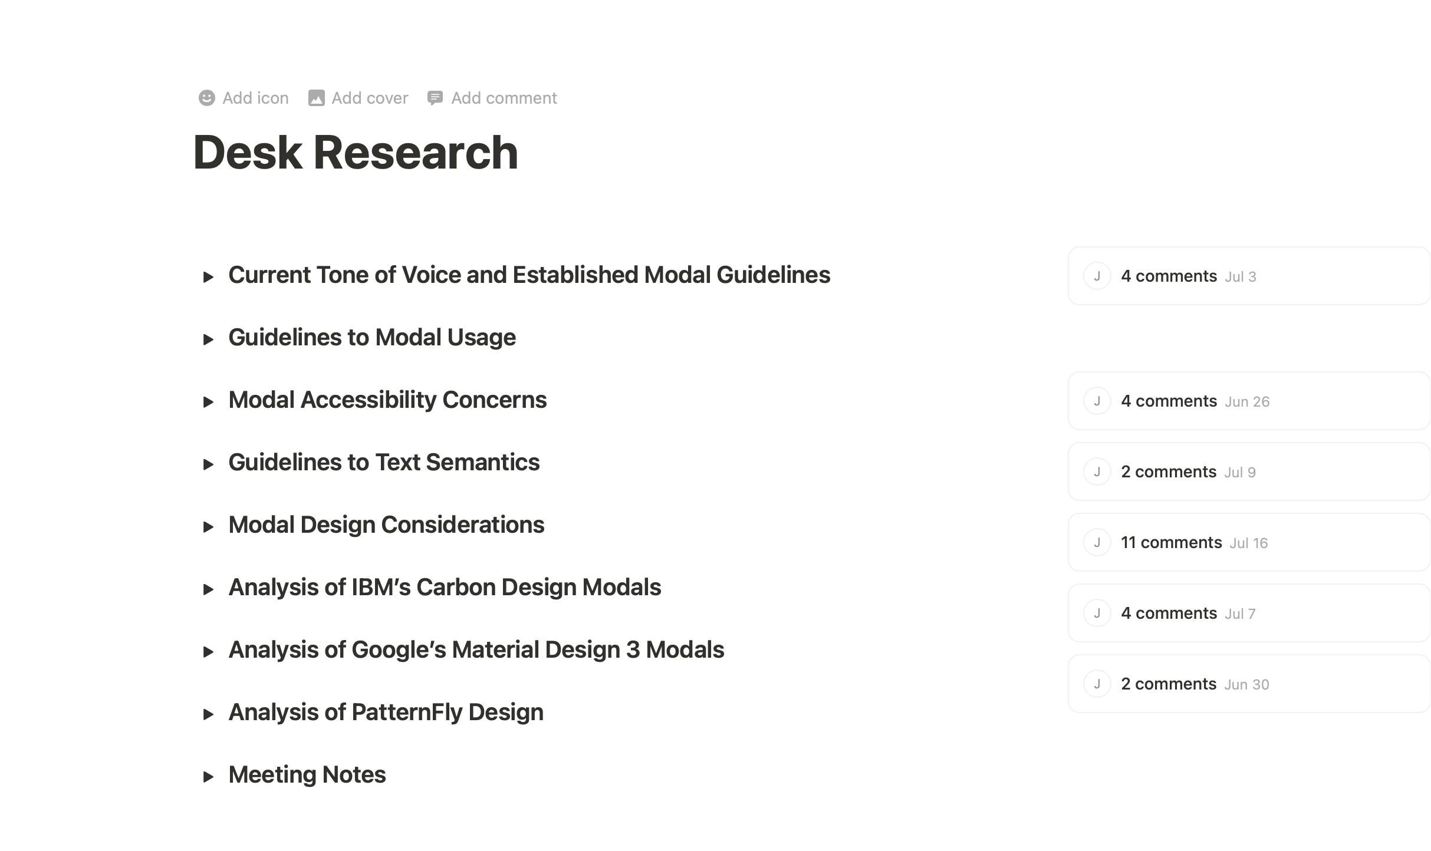
Task: Expand the Modal Design Considerations section
Action: [209, 526]
